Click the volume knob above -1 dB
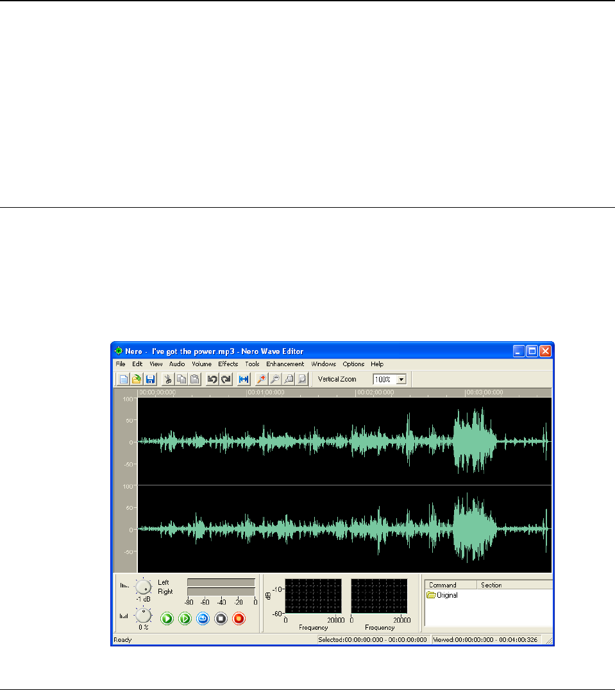The width and height of the screenshot is (615, 690). click(x=144, y=587)
